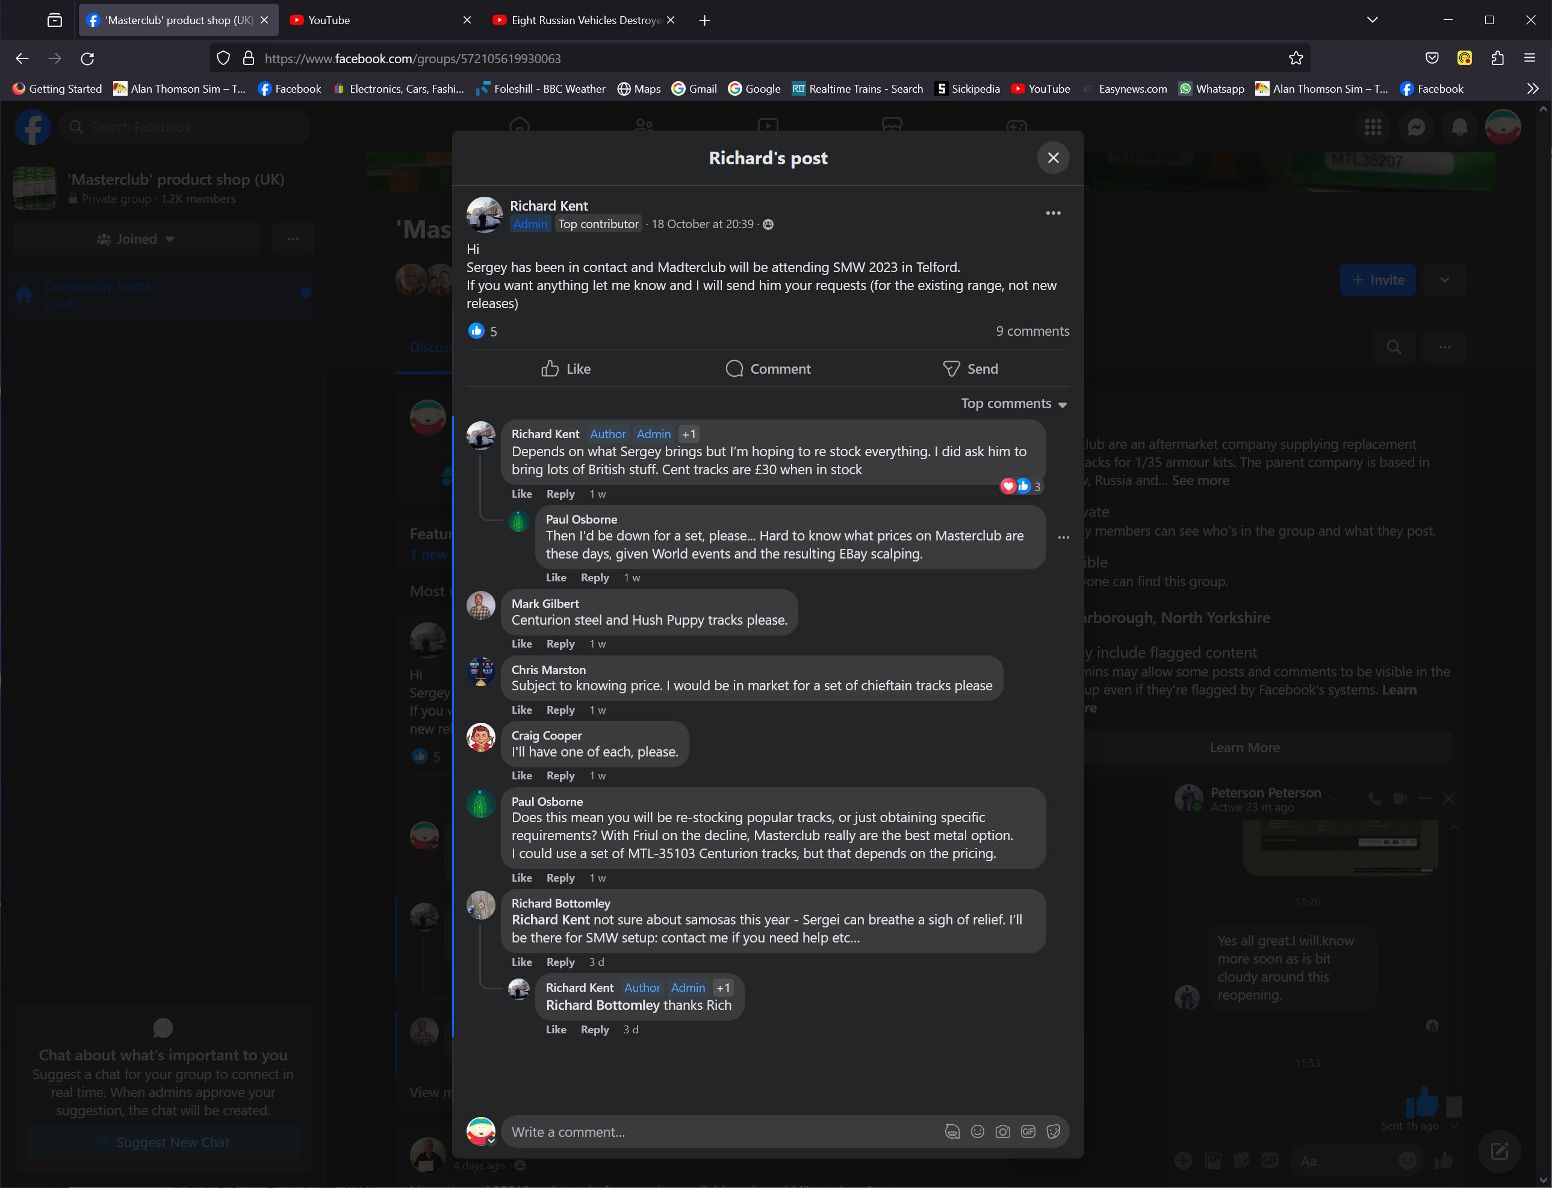
Task: Click in the Write a comment field
Action: 722,1131
